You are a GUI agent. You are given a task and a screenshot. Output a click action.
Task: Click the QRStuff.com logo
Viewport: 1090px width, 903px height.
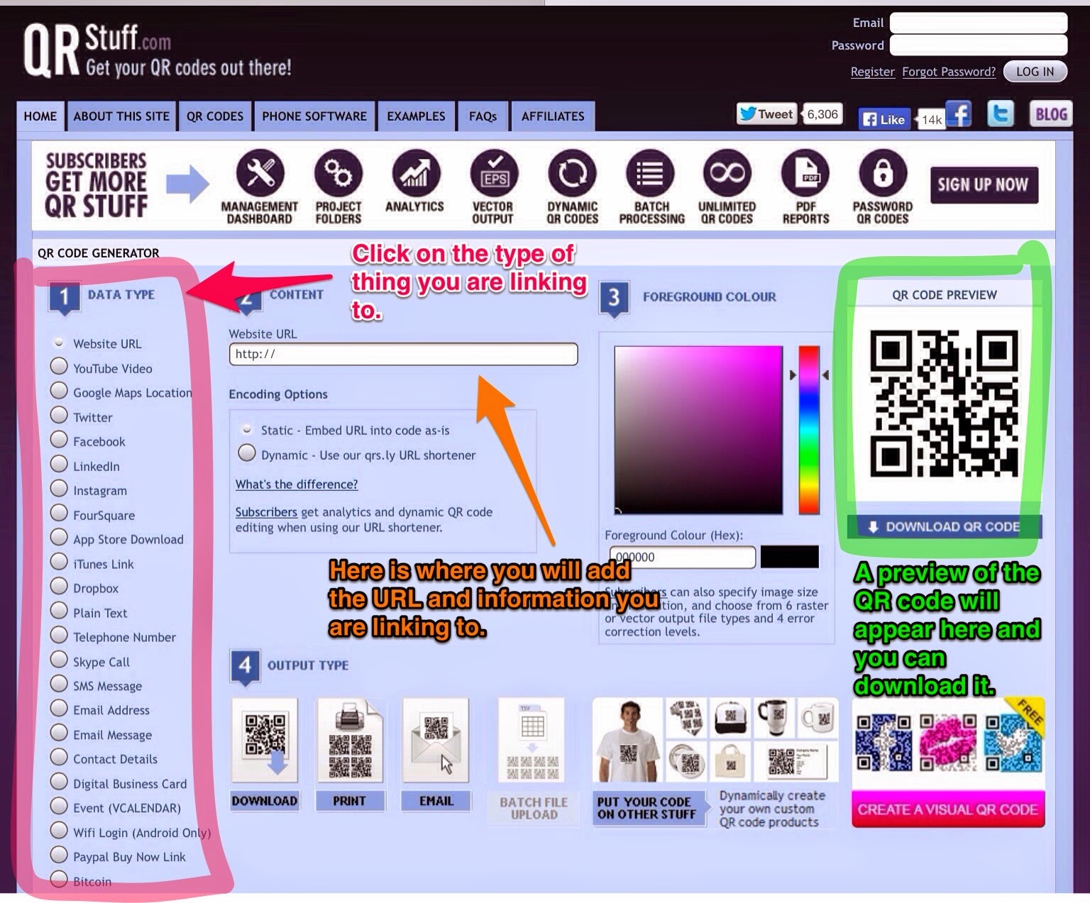pyautogui.click(x=158, y=50)
